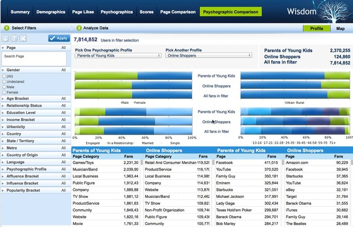Click The Beatles page row

coord(317,224)
